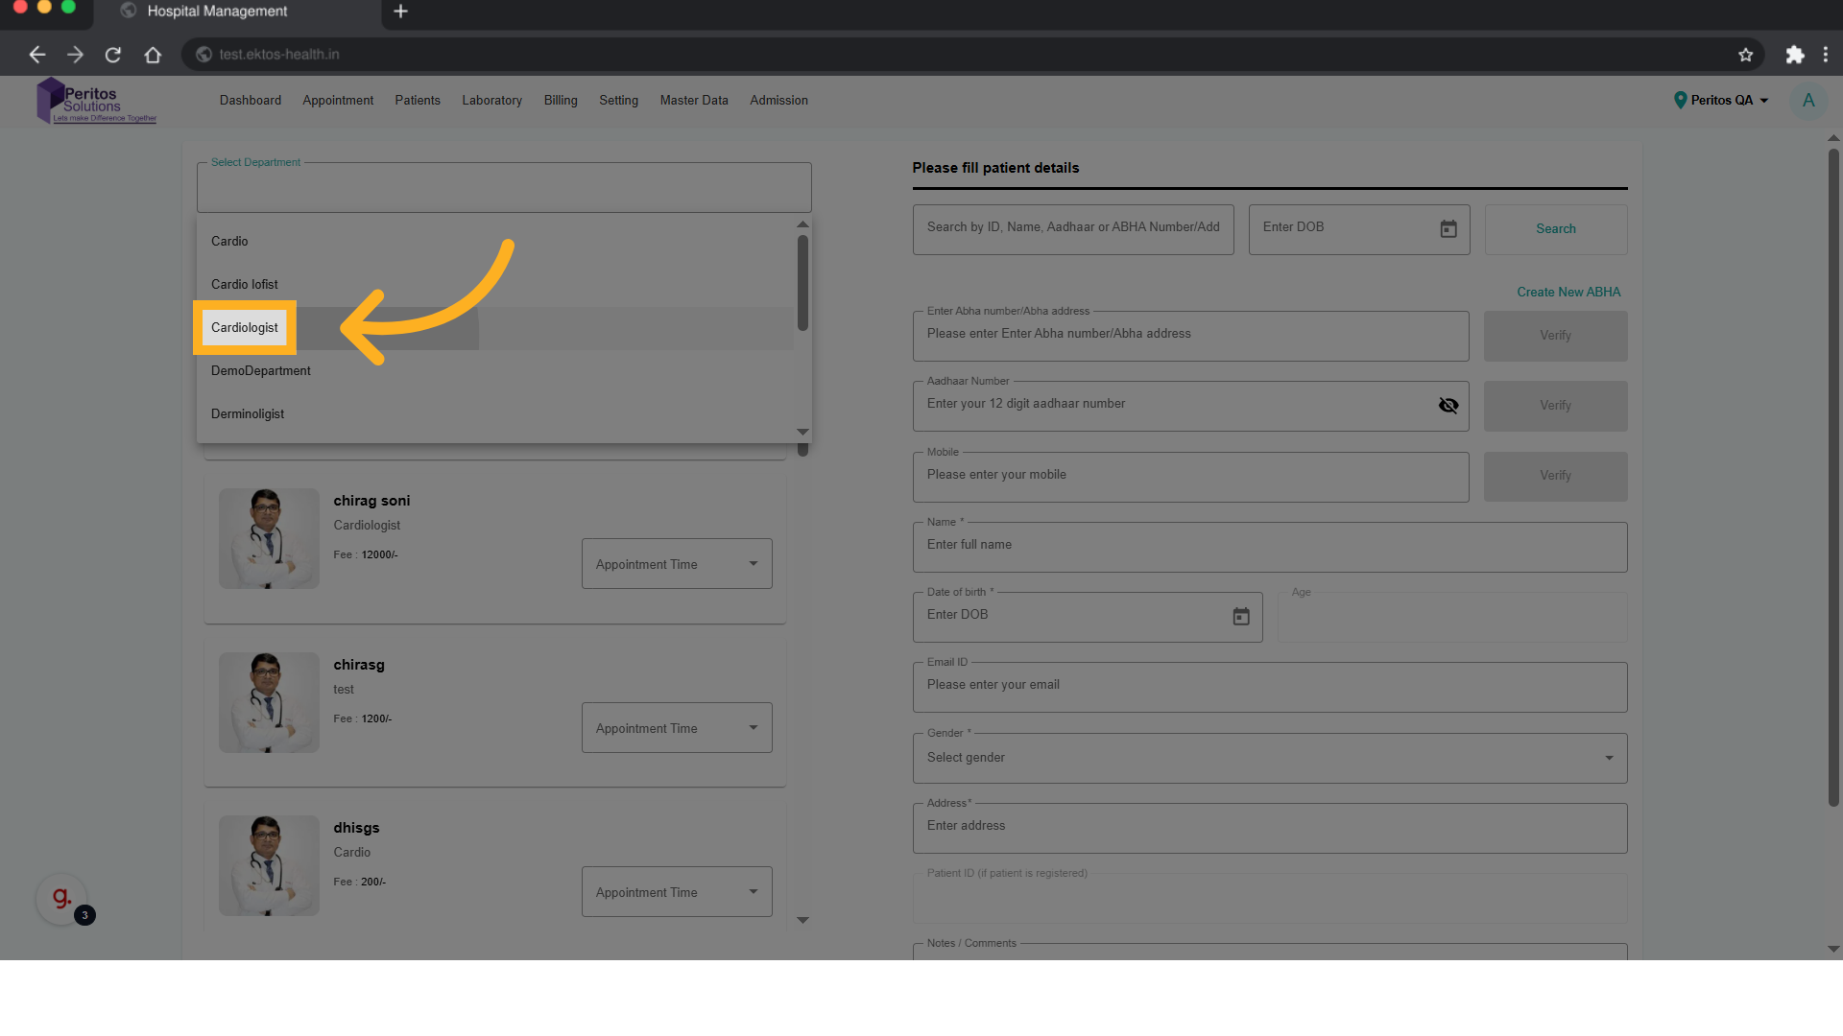Open the Select gender dropdown
This screenshot has width=1843, height=1036.
pyautogui.click(x=1269, y=758)
